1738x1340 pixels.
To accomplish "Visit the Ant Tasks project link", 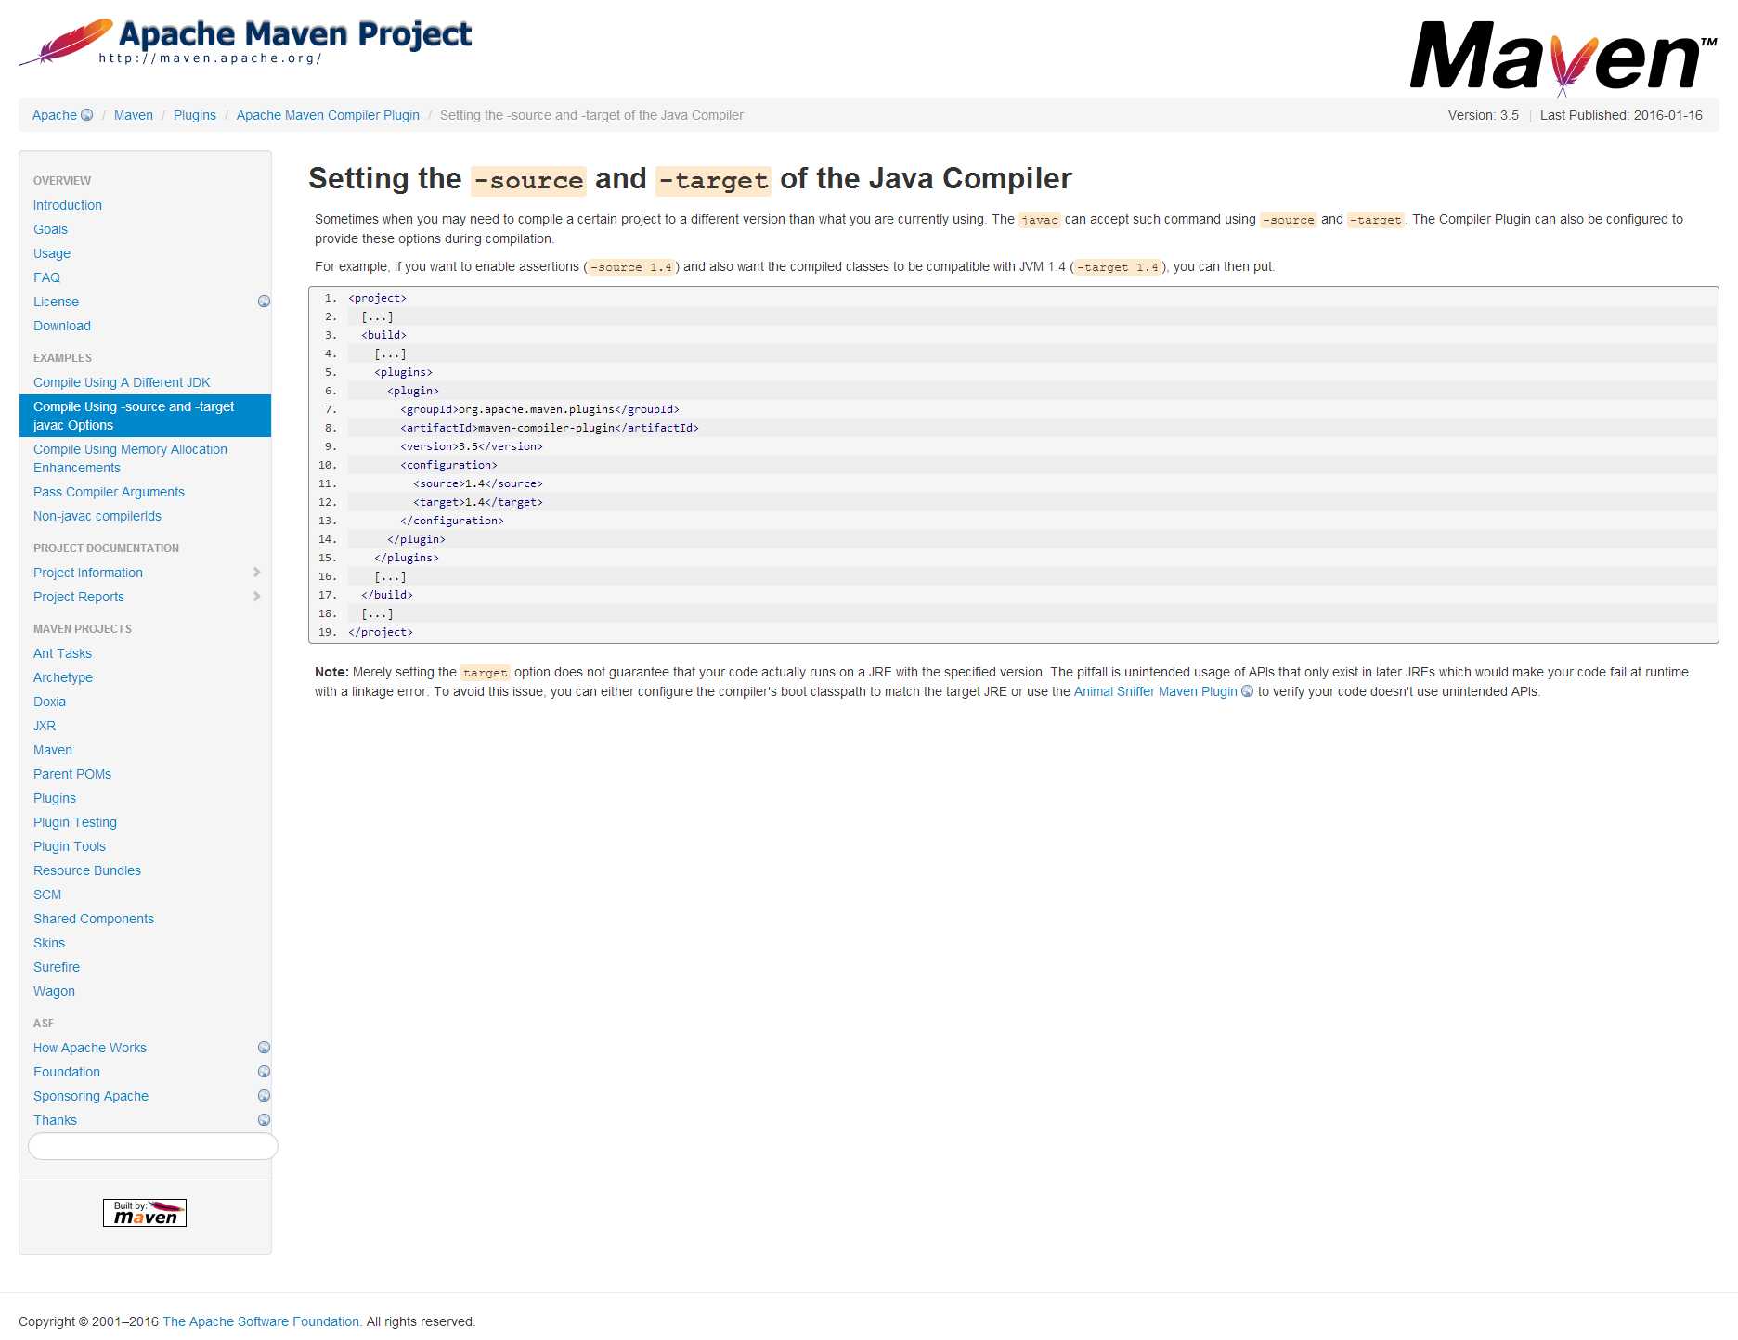I will coord(62,653).
